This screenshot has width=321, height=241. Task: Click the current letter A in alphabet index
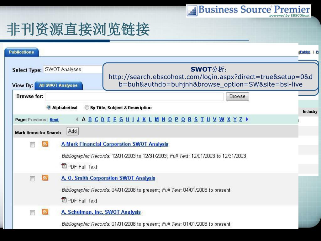tap(83, 120)
